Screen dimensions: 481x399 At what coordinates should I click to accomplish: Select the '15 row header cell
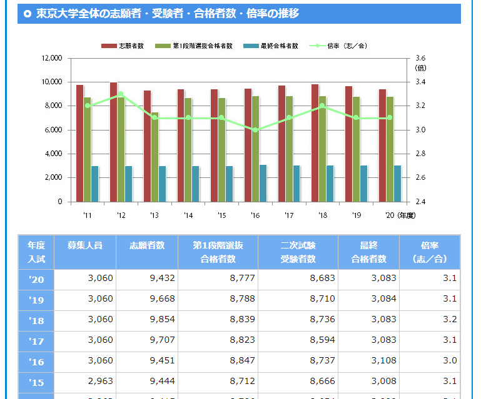click(x=36, y=383)
